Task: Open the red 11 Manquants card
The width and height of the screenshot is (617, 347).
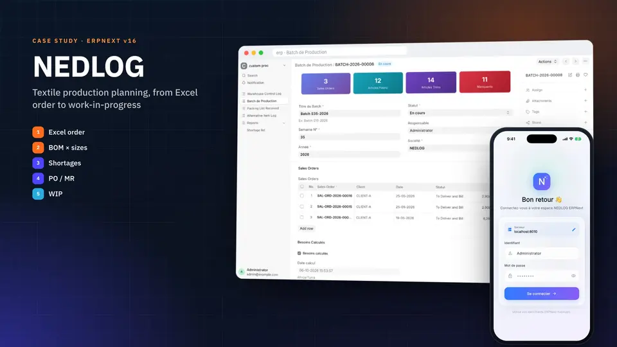Action: pyautogui.click(x=485, y=82)
